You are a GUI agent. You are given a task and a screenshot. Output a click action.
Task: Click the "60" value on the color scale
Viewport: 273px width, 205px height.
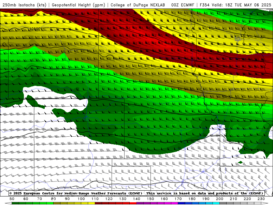[26, 199]
